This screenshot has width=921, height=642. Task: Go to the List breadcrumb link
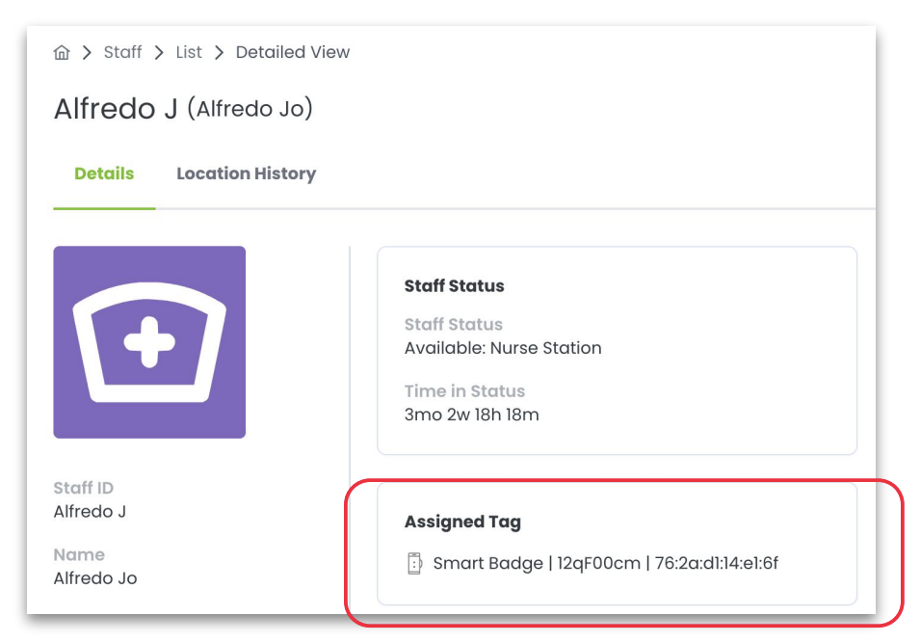tap(189, 53)
